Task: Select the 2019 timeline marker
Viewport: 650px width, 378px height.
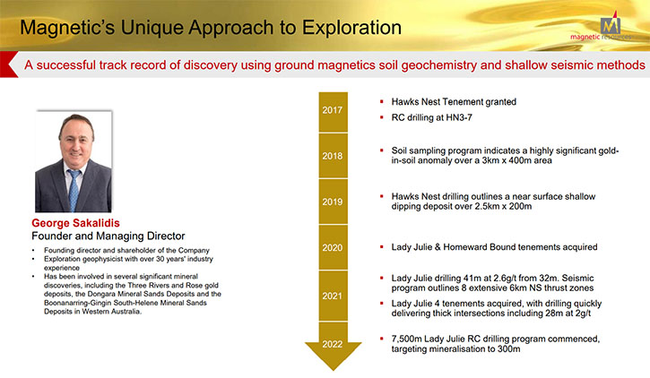Action: pos(333,202)
